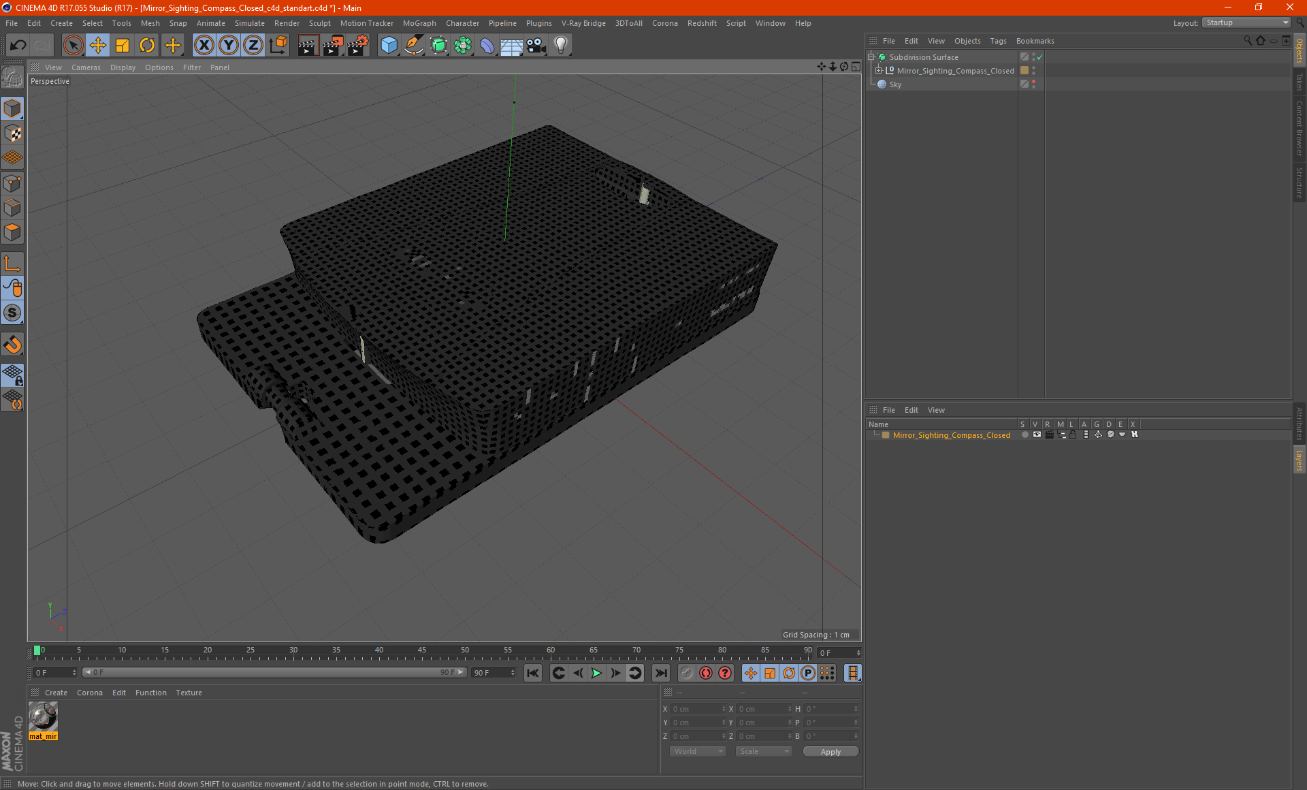Open the Scale mode dropdown

(x=764, y=751)
